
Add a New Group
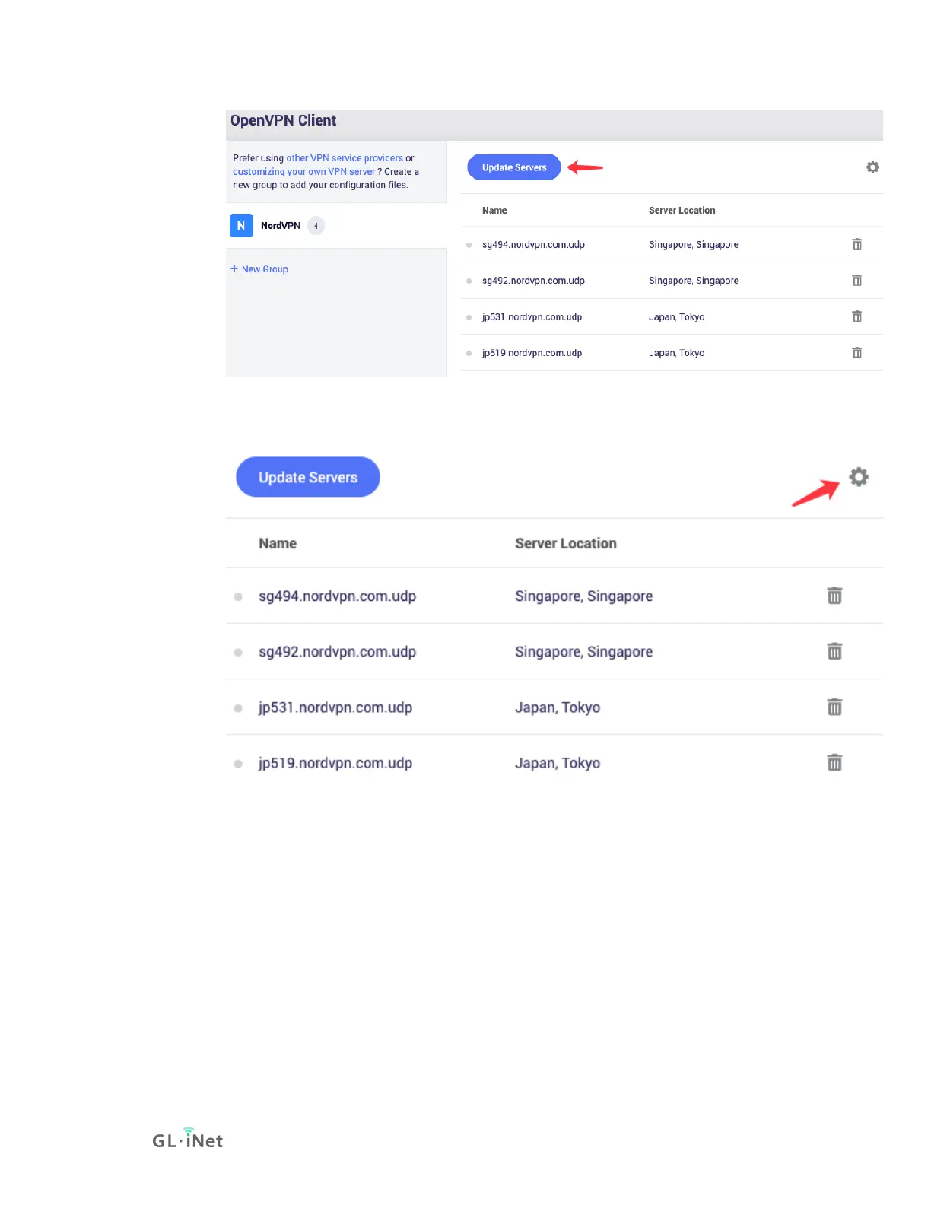pyautogui.click(x=259, y=269)
